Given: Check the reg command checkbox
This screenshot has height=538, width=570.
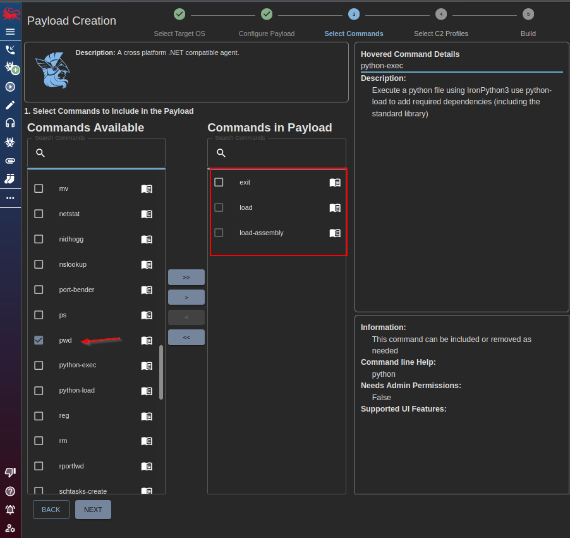Looking at the screenshot, I should (39, 416).
